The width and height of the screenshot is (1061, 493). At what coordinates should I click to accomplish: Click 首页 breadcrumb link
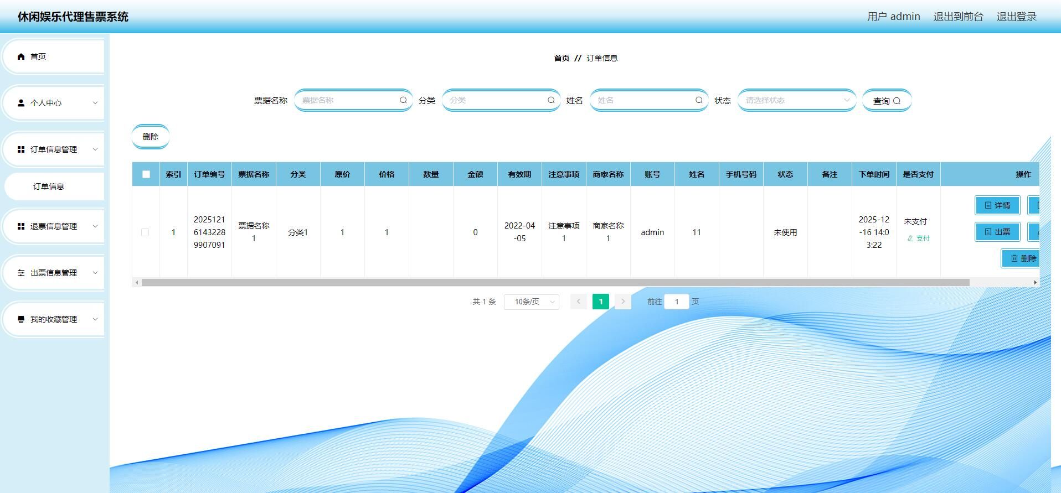pos(562,58)
